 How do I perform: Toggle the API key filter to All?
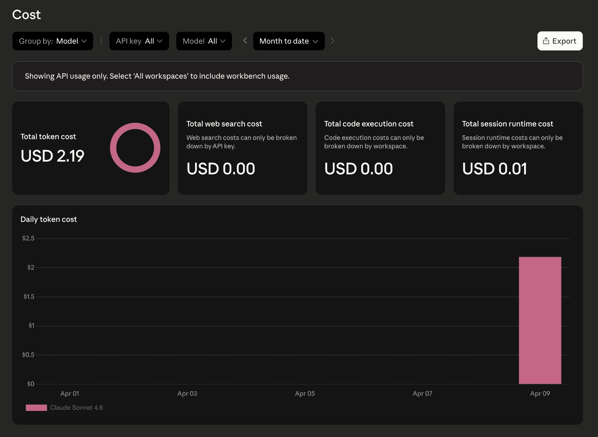coord(139,41)
